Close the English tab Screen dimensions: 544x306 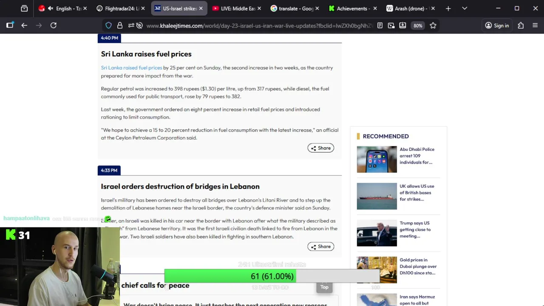[x=85, y=8]
